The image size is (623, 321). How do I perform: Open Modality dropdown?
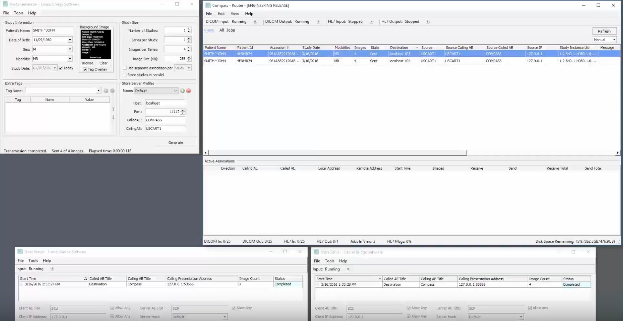click(x=70, y=59)
